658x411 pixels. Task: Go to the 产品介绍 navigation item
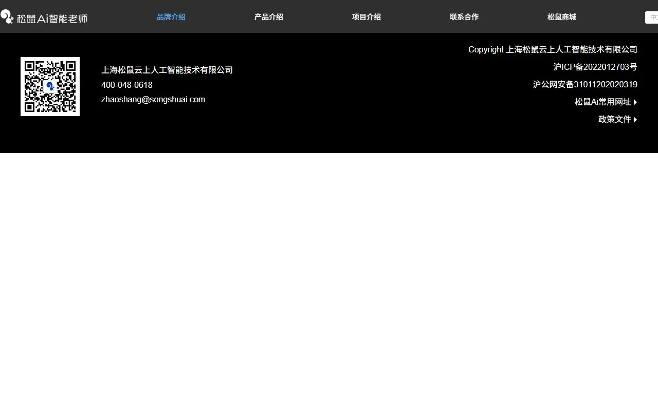pyautogui.click(x=268, y=17)
